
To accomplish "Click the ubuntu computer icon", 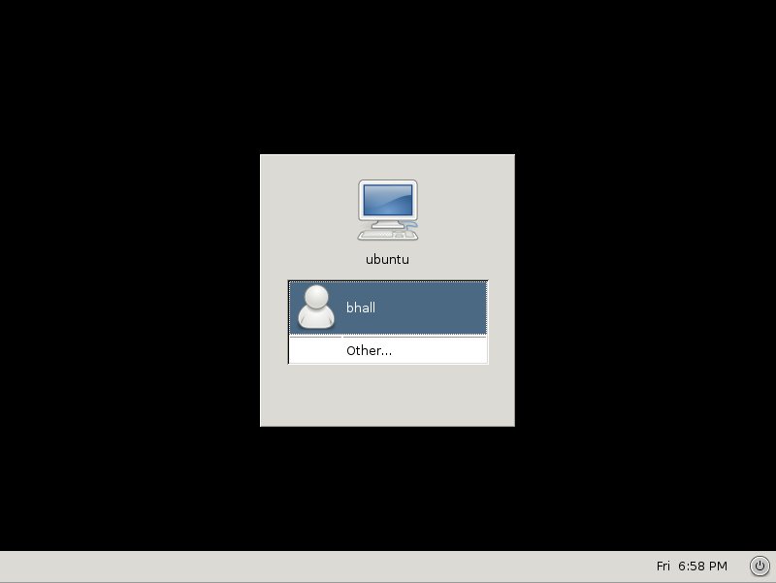I will point(388,210).
